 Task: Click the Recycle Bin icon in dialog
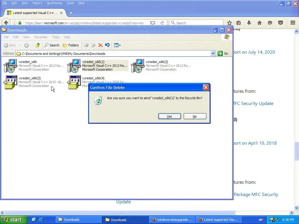pyautogui.click(x=98, y=100)
